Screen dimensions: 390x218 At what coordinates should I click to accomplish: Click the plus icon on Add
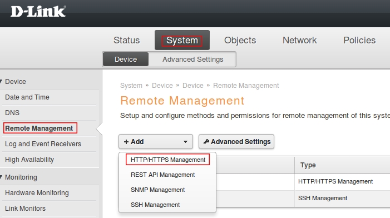point(126,142)
